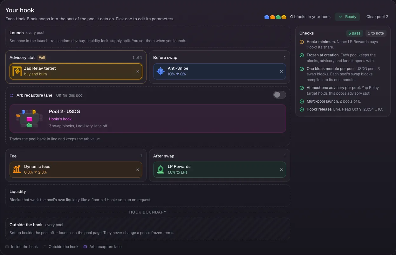This screenshot has height=255, width=396.
Task: Remove the Dynamic fees block
Action: click(x=138, y=169)
